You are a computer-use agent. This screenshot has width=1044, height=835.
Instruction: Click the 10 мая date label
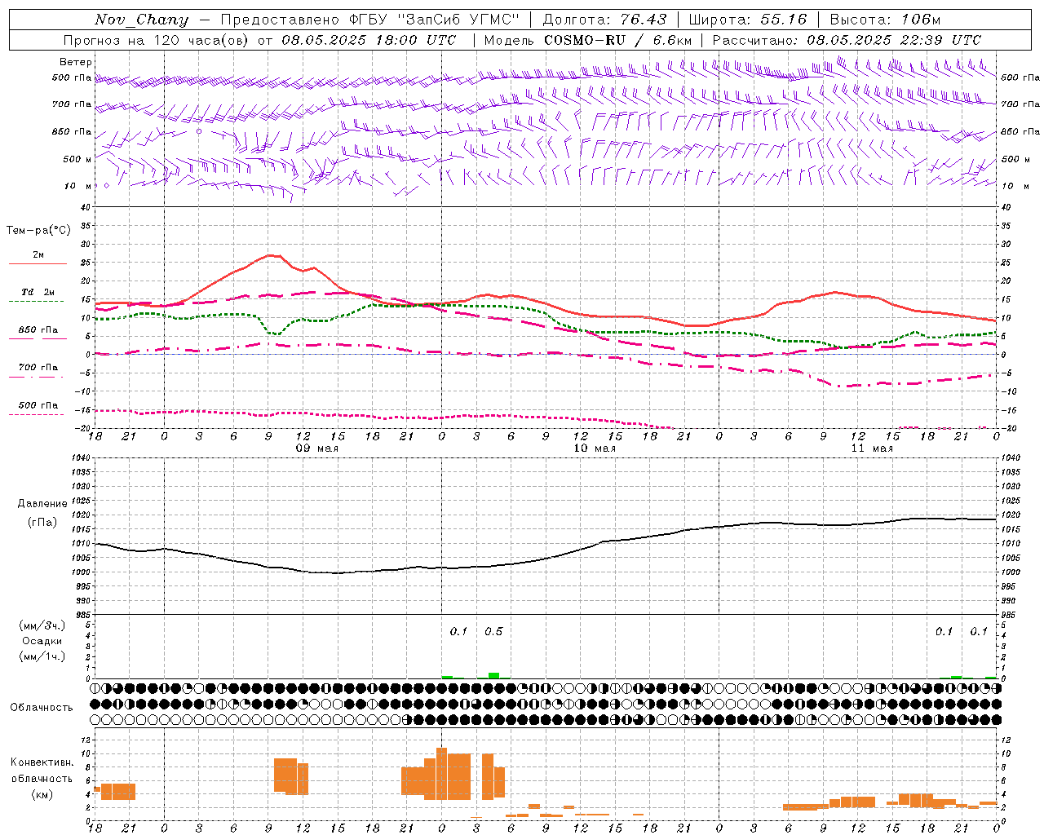595,448
